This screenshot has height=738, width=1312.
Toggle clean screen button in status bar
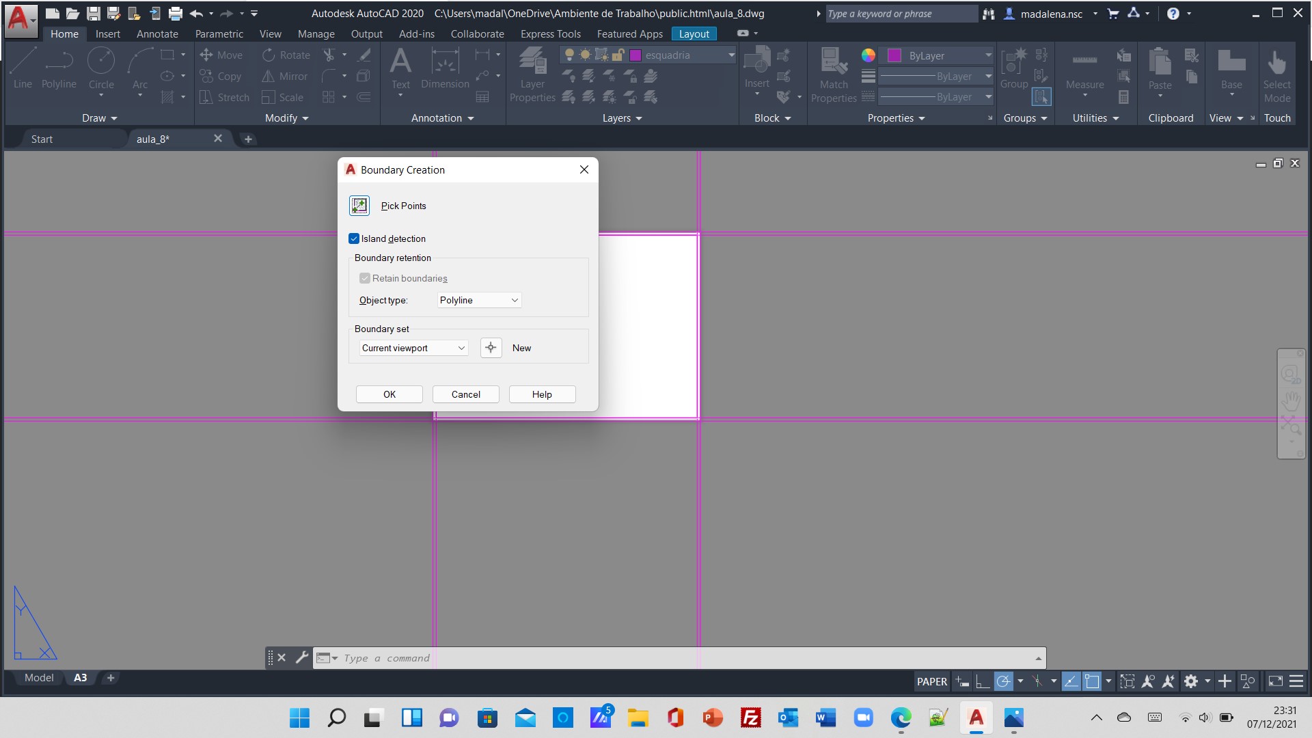tap(1275, 681)
